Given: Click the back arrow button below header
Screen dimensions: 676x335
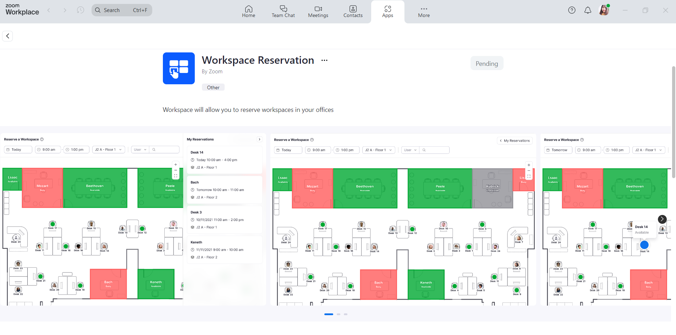Looking at the screenshot, I should tap(7, 36).
